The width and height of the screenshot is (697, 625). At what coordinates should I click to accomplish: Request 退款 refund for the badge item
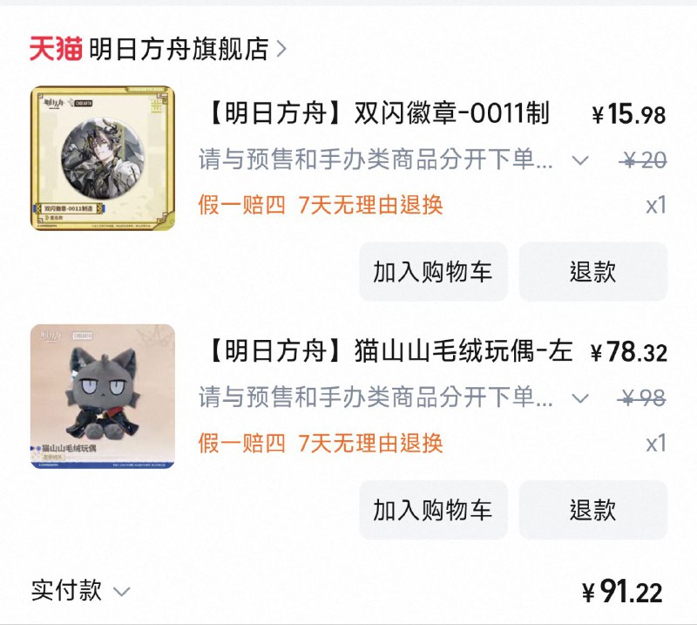coord(593,271)
